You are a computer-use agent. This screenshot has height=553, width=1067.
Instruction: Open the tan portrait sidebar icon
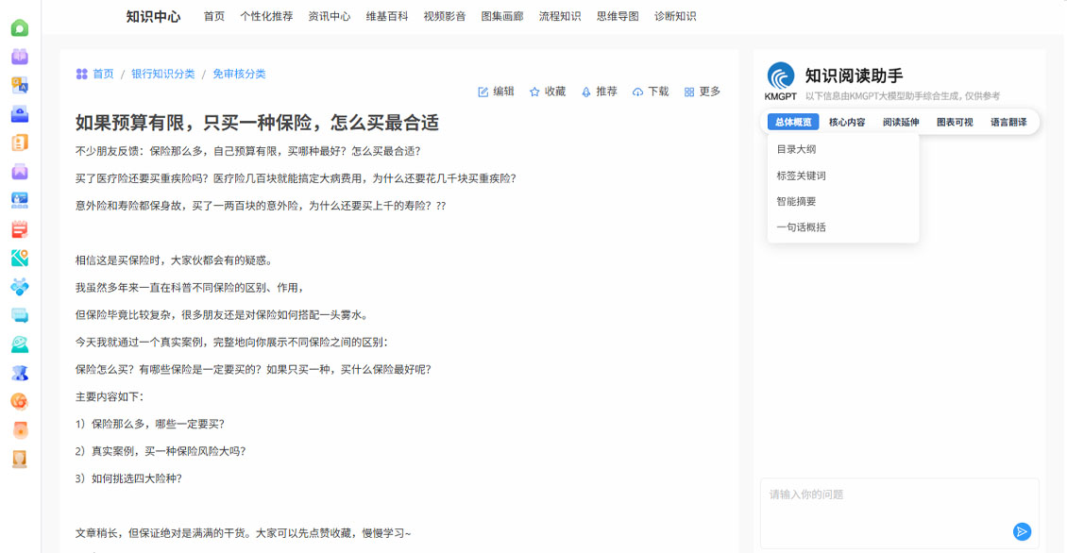point(20,460)
